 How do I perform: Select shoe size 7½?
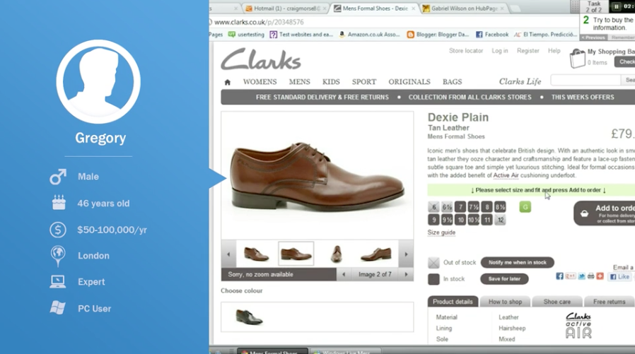coord(473,207)
